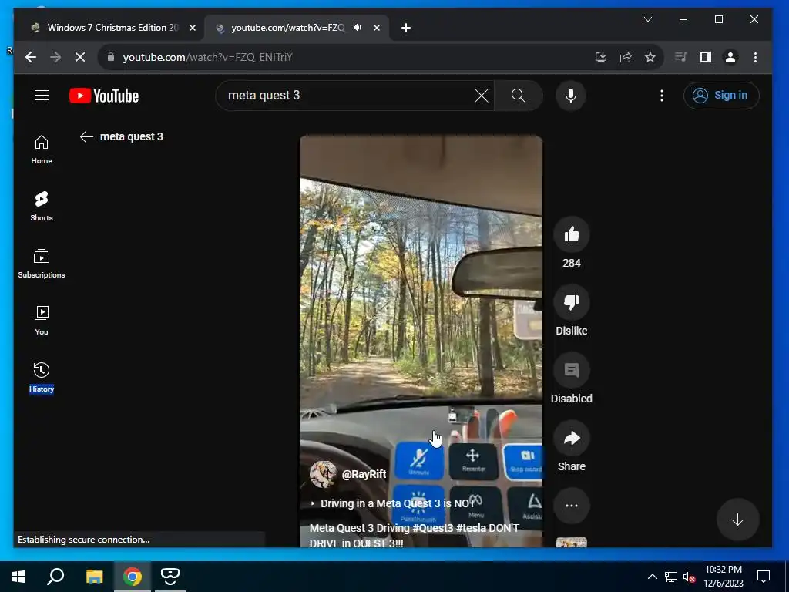This screenshot has width=789, height=592.
Task: Open the Chrome three-dot menu
Action: (x=755, y=57)
